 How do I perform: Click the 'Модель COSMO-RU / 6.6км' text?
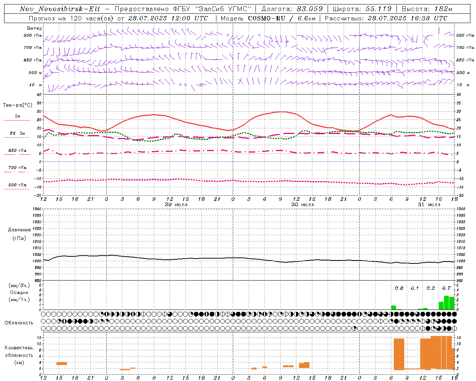pos(268,18)
